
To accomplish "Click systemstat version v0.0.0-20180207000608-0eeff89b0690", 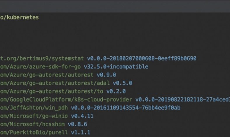I will point(142,58).
